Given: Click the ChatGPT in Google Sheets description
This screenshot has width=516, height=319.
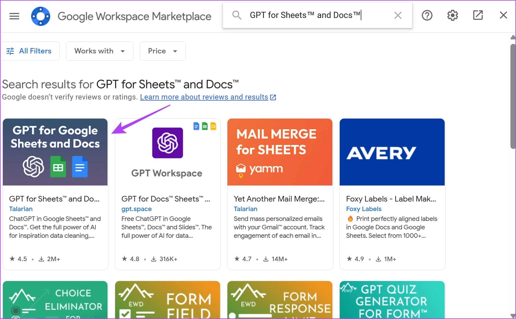Looking at the screenshot, I should point(55,227).
